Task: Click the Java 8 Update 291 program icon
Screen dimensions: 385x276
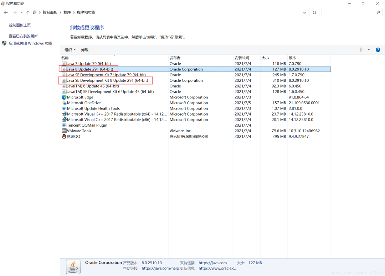Action: (x=64, y=69)
